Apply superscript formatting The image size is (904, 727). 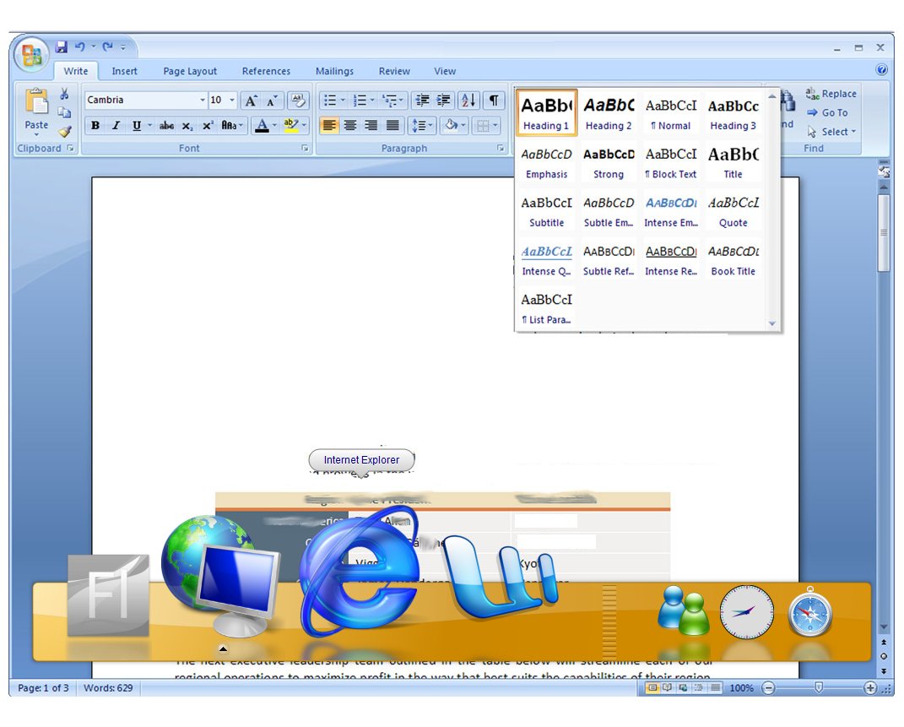click(x=208, y=126)
